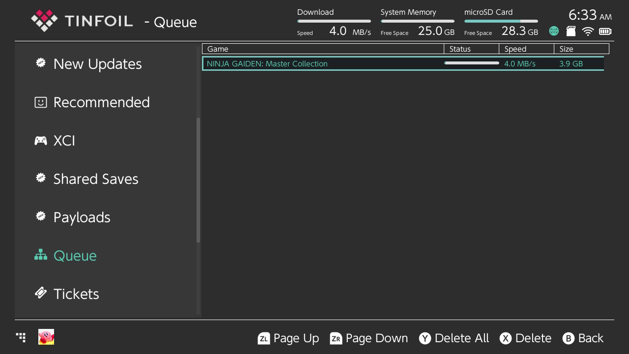Click the Queue network icon

coord(41,255)
